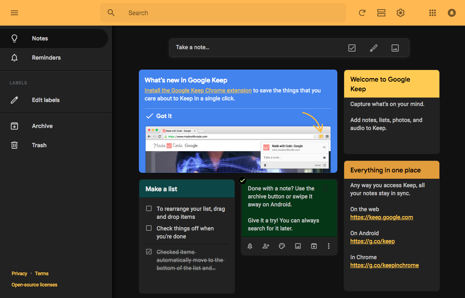Click the search magnifier icon
This screenshot has height=298, width=465.
(111, 13)
